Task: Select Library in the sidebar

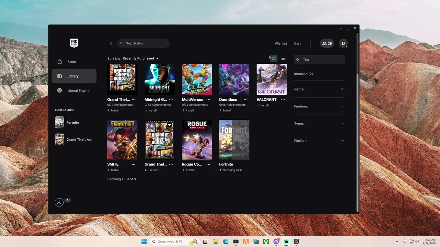Action: pos(74,76)
